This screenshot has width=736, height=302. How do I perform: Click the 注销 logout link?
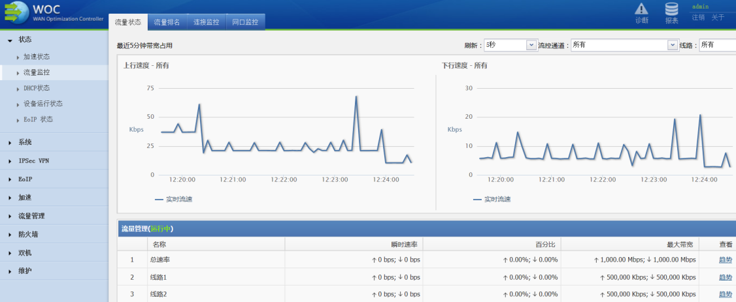tap(698, 18)
